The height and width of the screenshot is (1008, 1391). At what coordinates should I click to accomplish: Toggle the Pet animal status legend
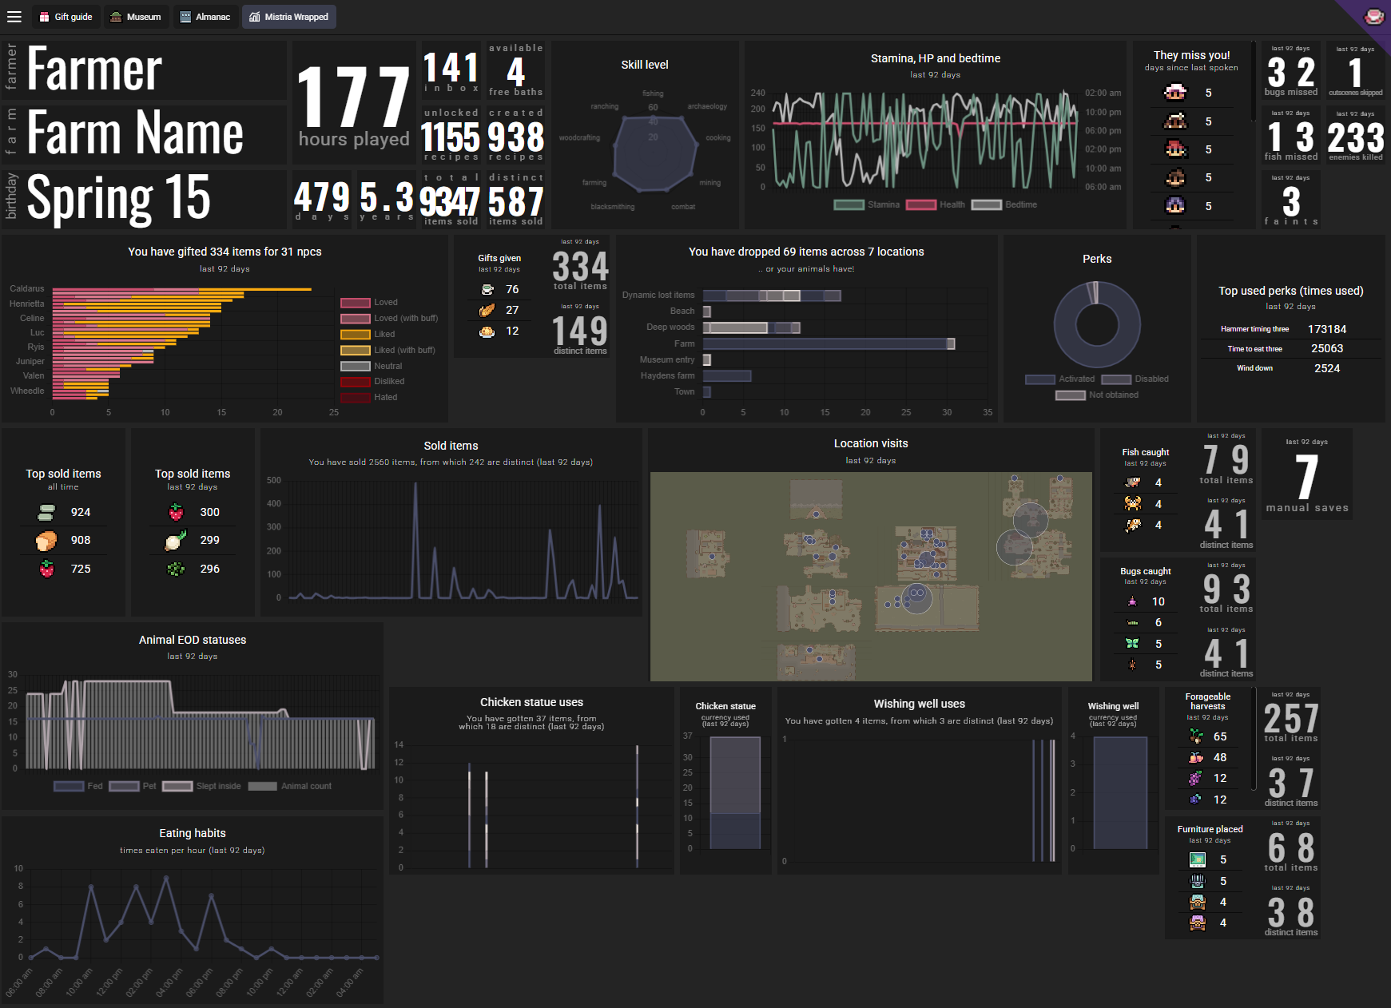click(133, 786)
